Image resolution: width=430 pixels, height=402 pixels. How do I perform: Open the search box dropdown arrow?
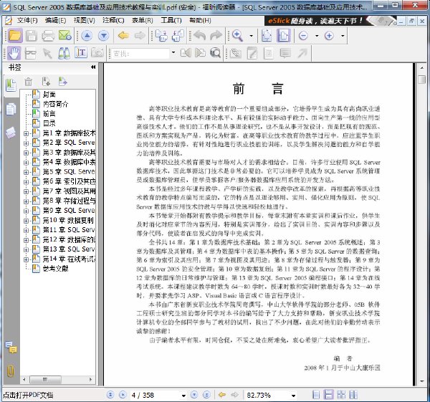point(173,52)
